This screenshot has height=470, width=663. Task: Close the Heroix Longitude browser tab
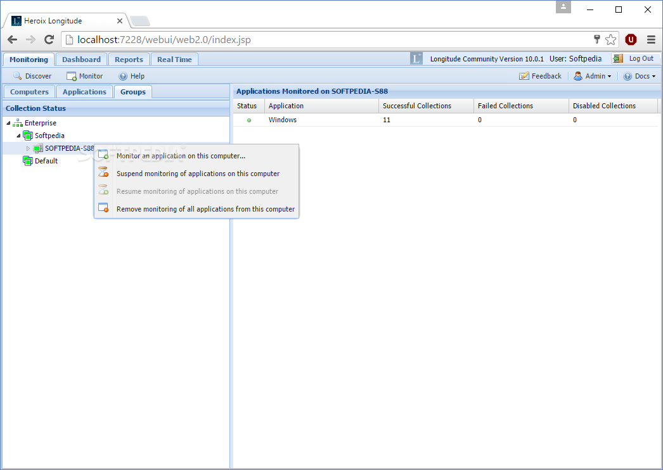click(x=120, y=21)
